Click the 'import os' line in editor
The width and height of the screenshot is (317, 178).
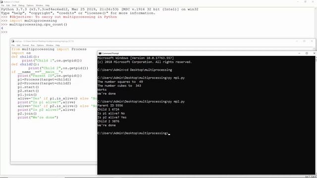click(x=21, y=53)
